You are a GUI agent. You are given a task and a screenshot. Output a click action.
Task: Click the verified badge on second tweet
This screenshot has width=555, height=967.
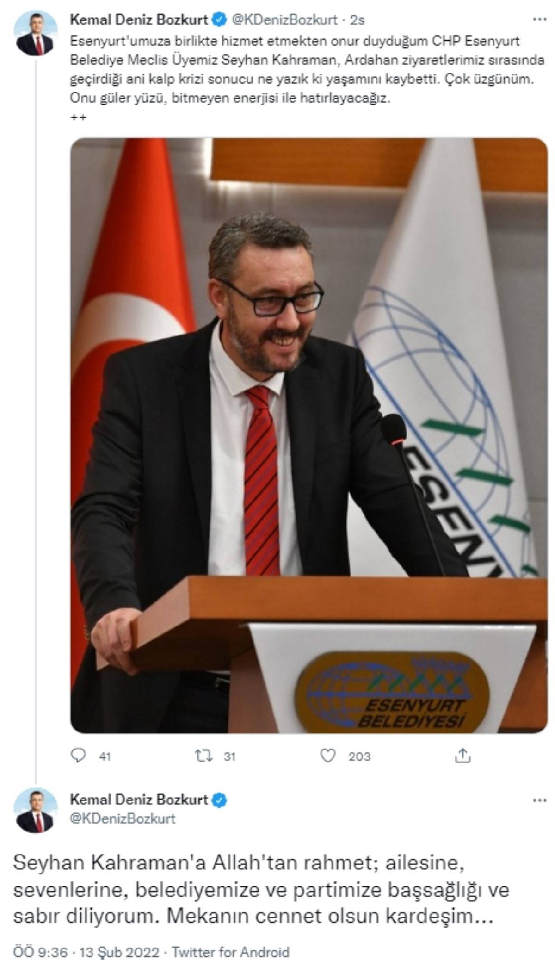pyautogui.click(x=219, y=800)
